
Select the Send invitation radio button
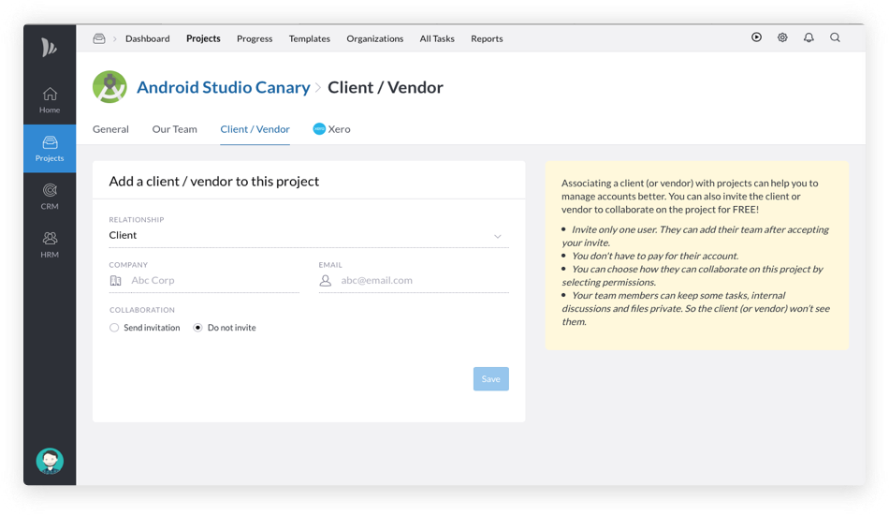(114, 328)
